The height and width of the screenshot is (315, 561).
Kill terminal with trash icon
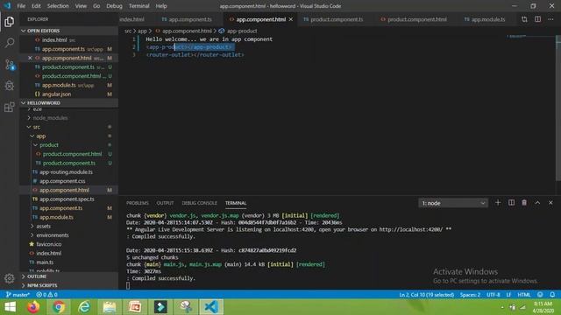tap(524, 202)
